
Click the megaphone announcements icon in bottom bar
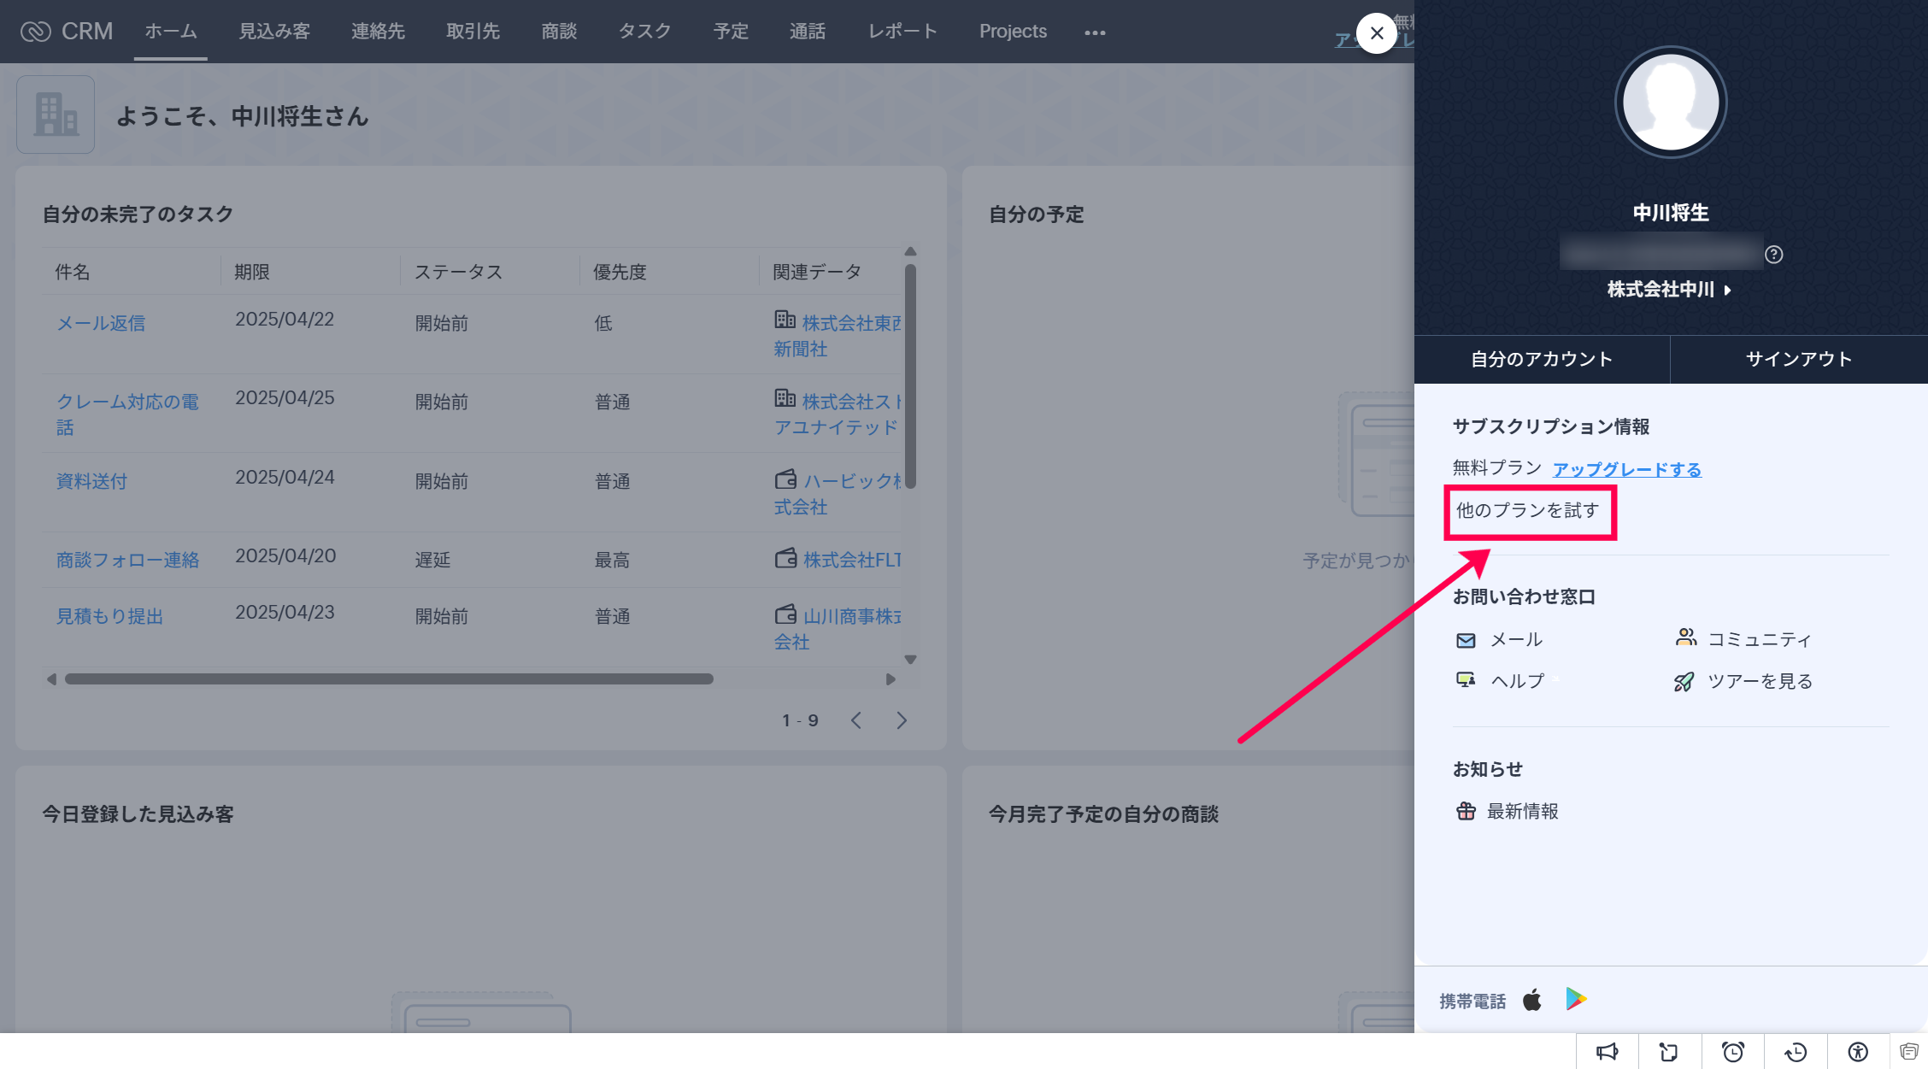pyautogui.click(x=1607, y=1052)
